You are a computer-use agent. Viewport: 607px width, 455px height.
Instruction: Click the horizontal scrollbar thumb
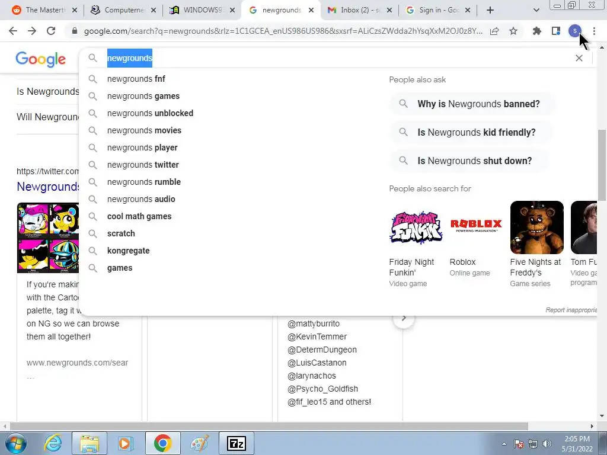coord(269,426)
